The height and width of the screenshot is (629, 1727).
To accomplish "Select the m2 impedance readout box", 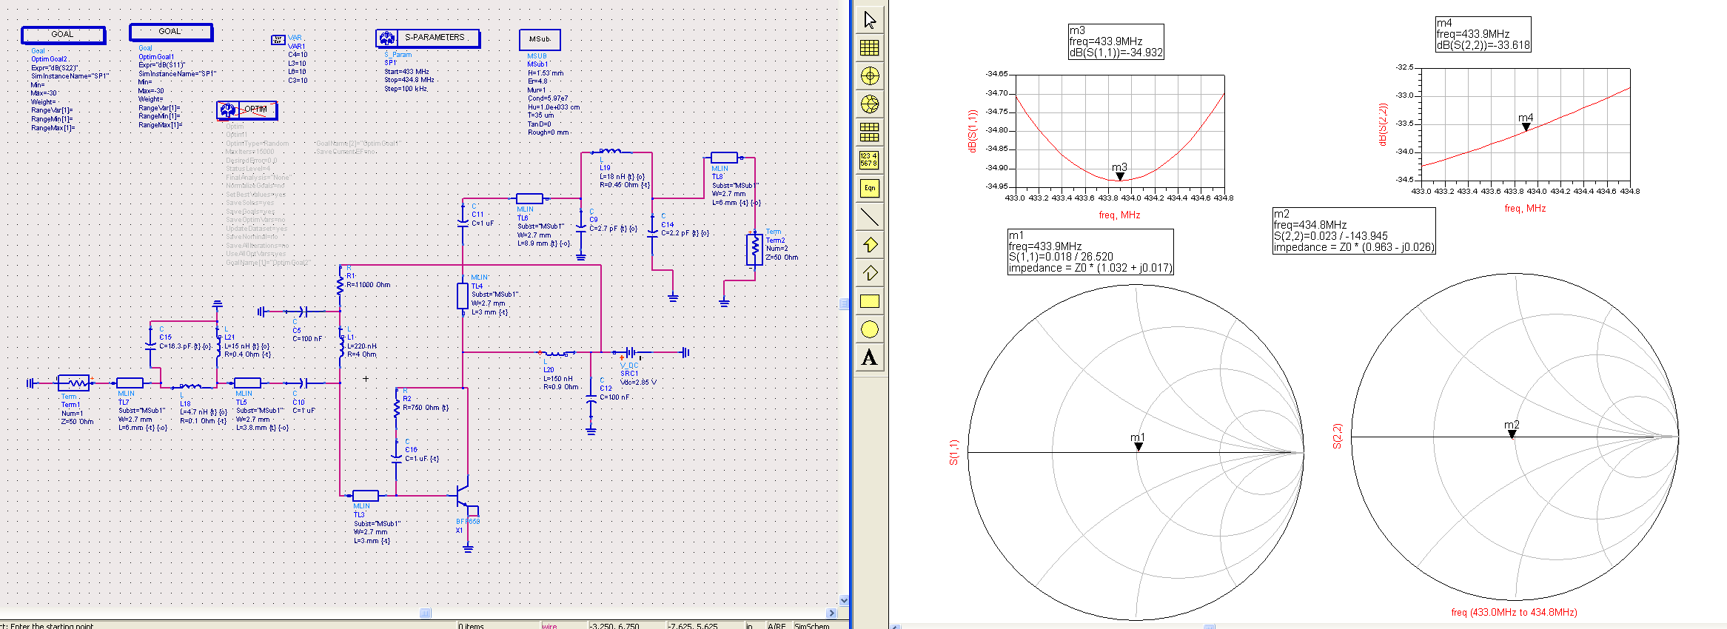I will 1354,231.
